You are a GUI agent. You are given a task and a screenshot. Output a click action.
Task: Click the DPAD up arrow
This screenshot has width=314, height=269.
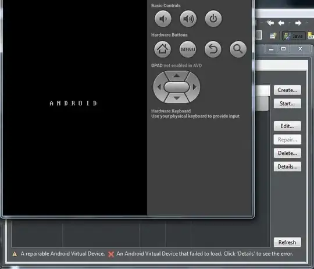(x=176, y=76)
